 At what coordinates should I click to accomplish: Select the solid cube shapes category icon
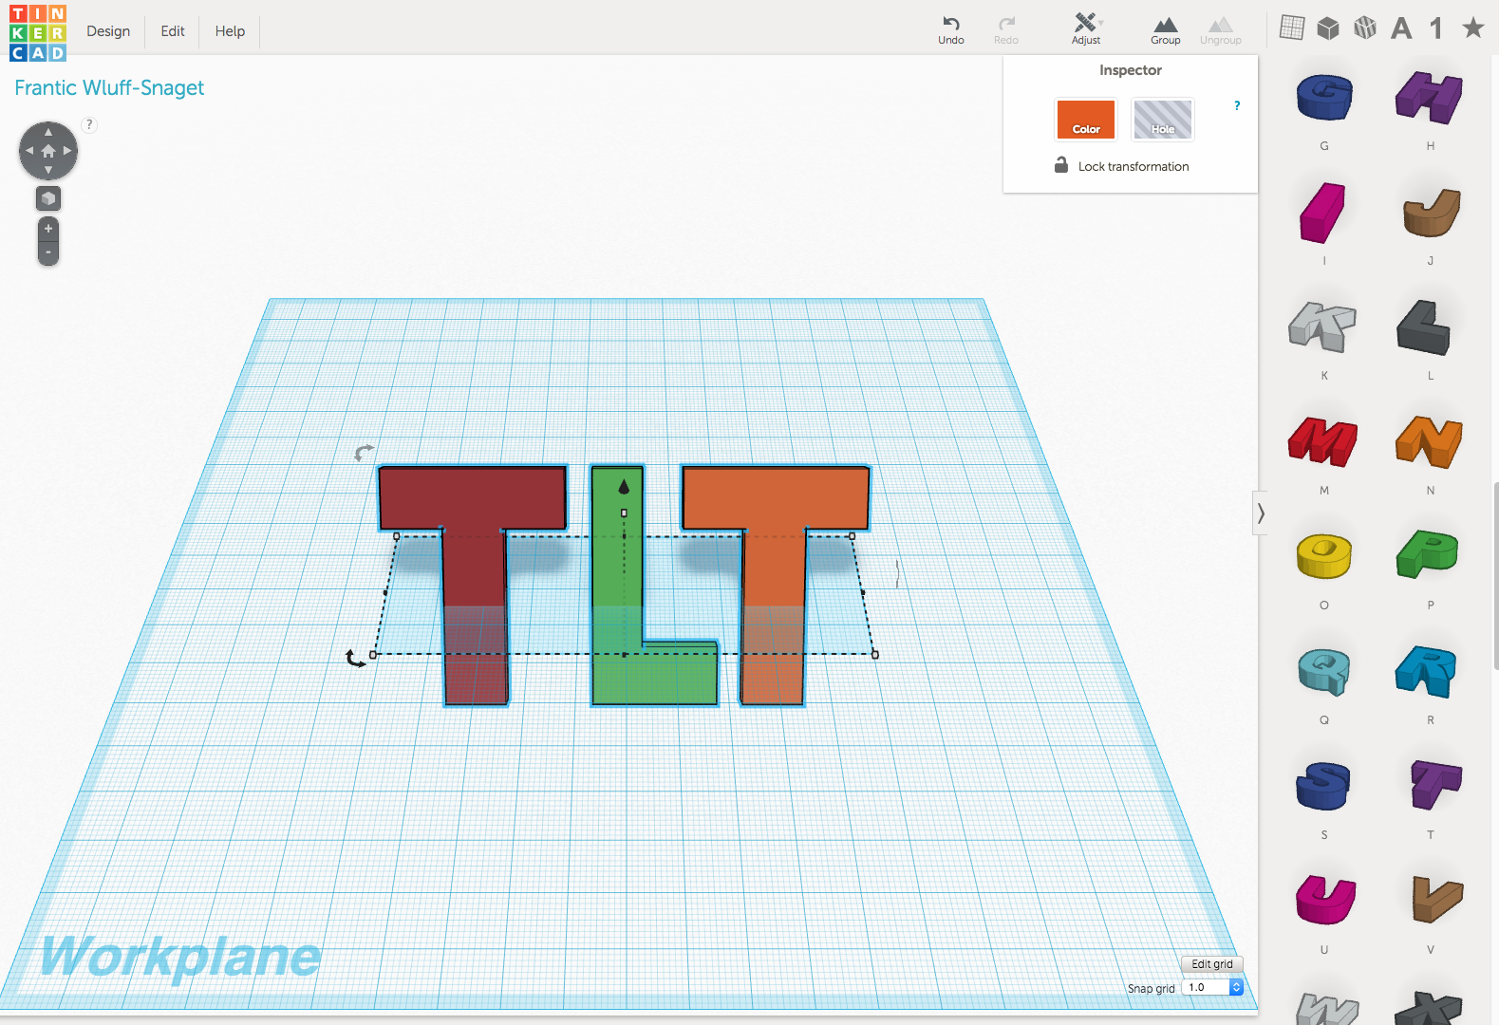(x=1328, y=28)
